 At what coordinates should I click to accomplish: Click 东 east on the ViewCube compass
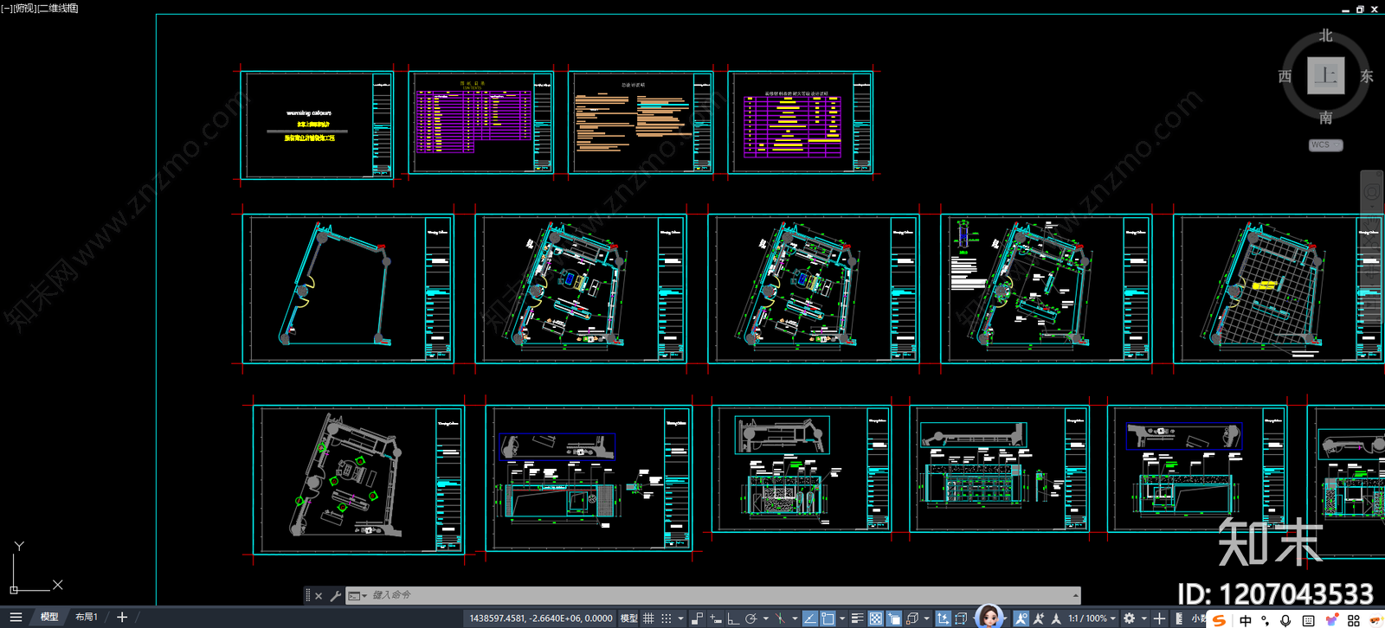click(1367, 76)
